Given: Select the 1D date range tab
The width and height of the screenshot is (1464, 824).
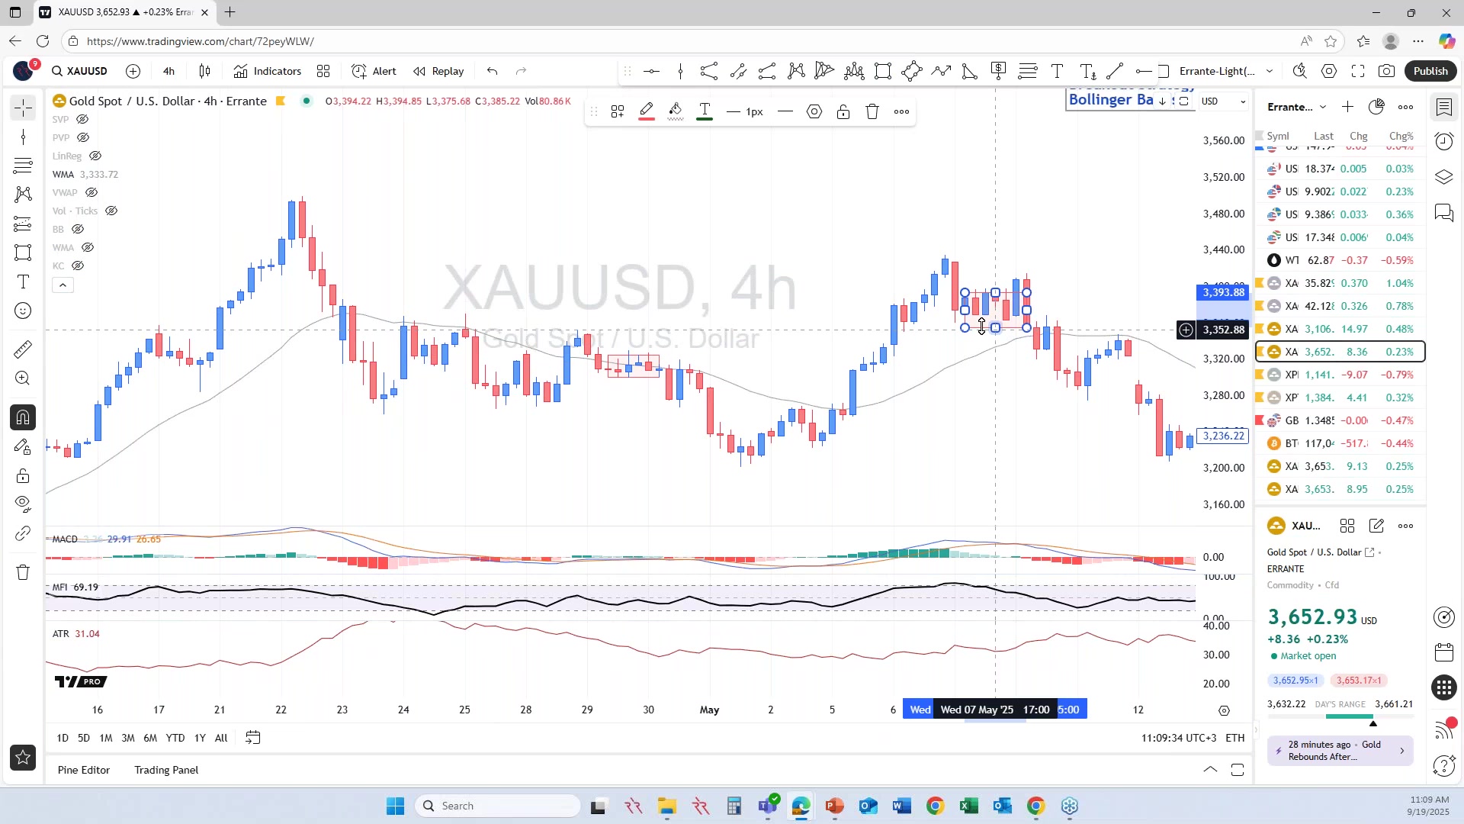Looking at the screenshot, I should pyautogui.click(x=63, y=738).
